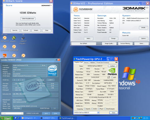Click the TechPowerUp taskbar button

[67, 118]
